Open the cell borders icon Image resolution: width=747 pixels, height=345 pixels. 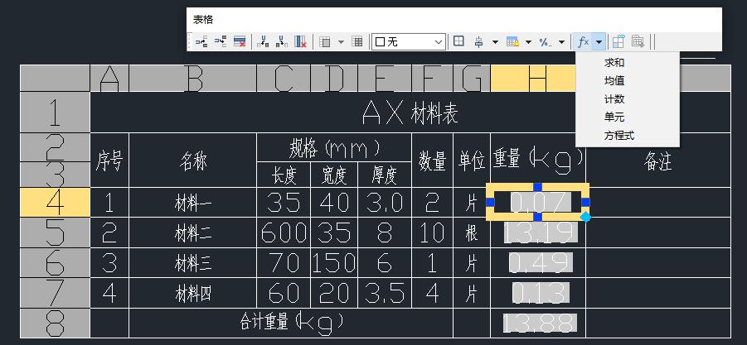coord(458,42)
